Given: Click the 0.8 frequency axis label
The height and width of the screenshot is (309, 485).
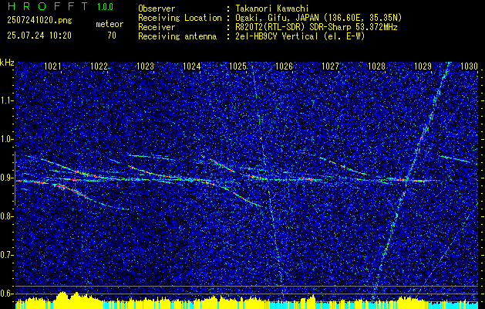Looking at the screenshot, I should [6, 216].
